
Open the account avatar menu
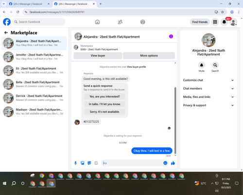tap(233, 22)
